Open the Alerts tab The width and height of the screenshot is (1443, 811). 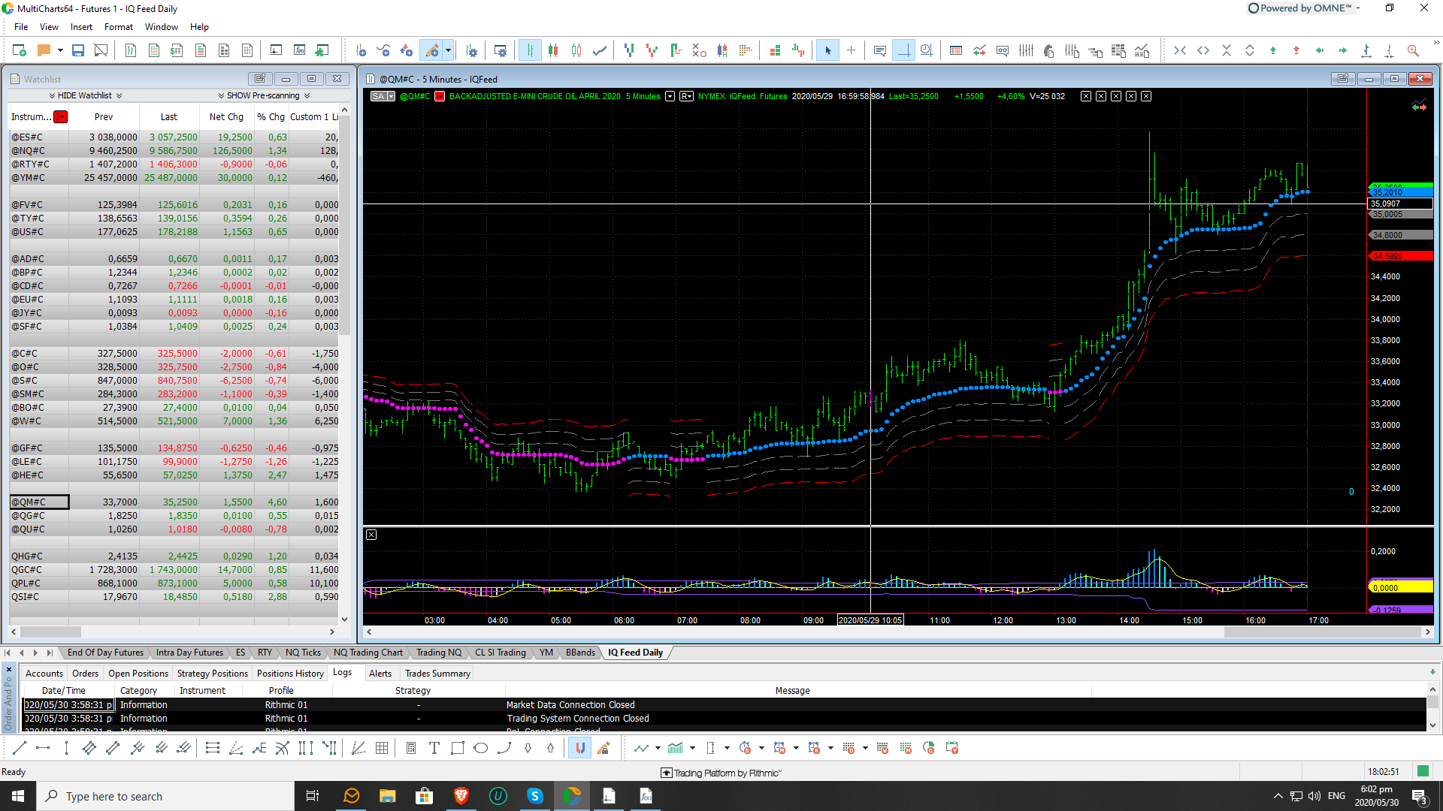pyautogui.click(x=380, y=674)
